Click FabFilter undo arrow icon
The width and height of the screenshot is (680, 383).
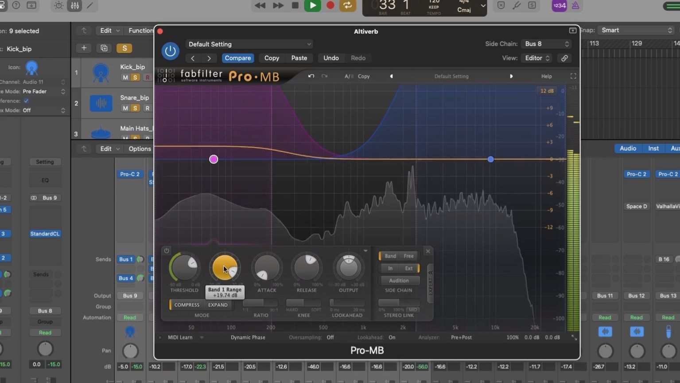(311, 76)
